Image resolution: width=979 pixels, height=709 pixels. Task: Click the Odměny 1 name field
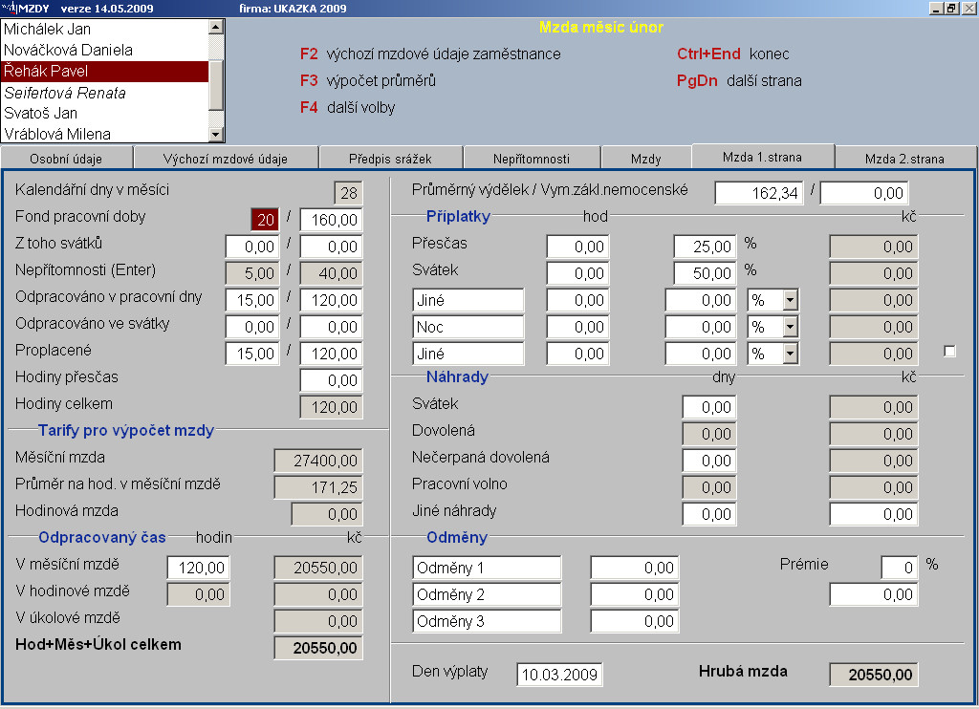point(487,568)
